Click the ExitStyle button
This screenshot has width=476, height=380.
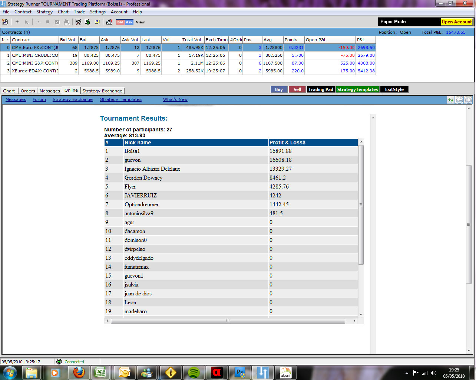point(394,89)
